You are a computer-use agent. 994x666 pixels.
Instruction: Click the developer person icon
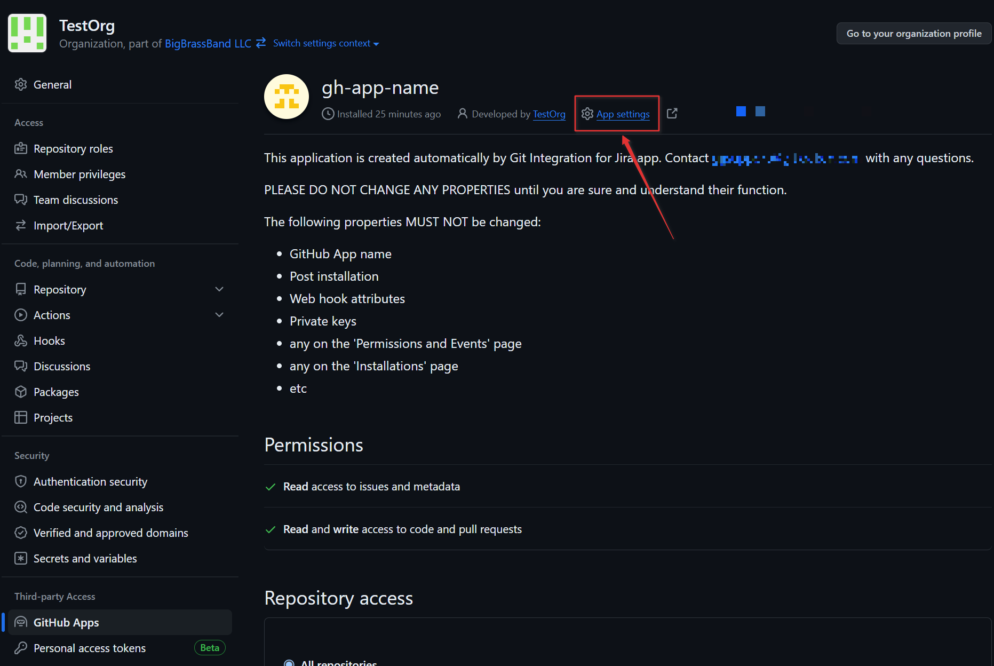point(462,114)
